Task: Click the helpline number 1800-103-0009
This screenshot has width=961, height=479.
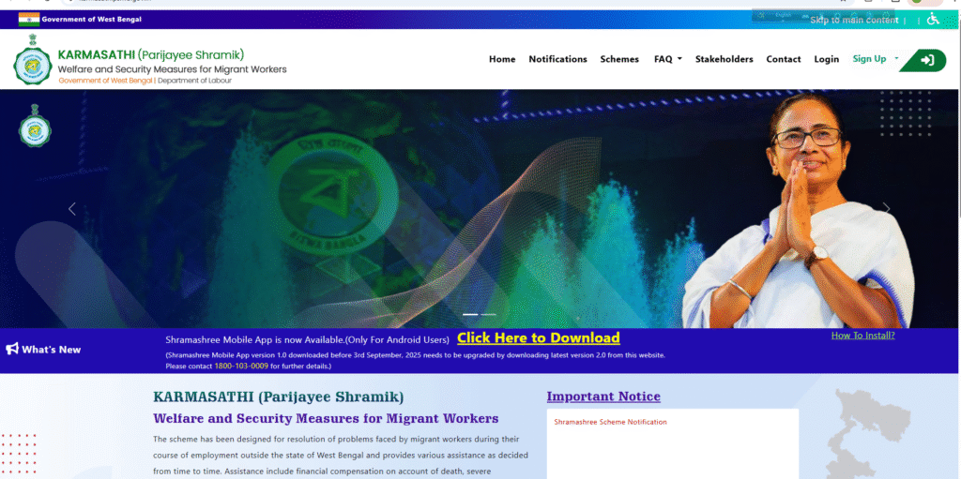Action: 241,366
